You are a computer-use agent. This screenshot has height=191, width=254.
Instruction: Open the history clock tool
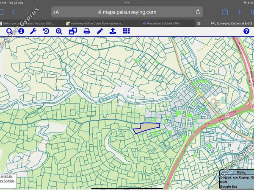46,31
